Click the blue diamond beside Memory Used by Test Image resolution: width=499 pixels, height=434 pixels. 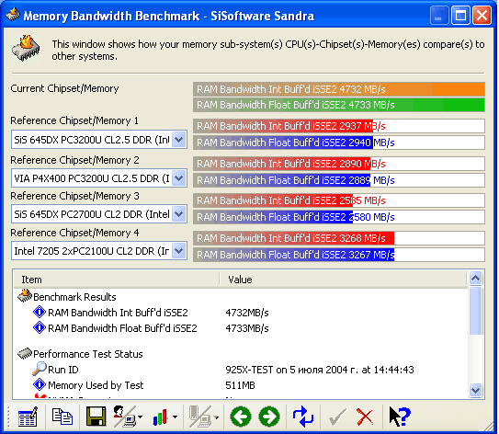click(x=40, y=384)
